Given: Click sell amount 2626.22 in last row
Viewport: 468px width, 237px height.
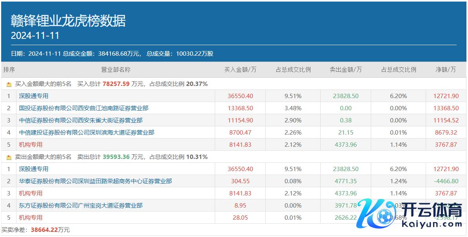Looking at the screenshot, I should pyautogui.click(x=346, y=217).
